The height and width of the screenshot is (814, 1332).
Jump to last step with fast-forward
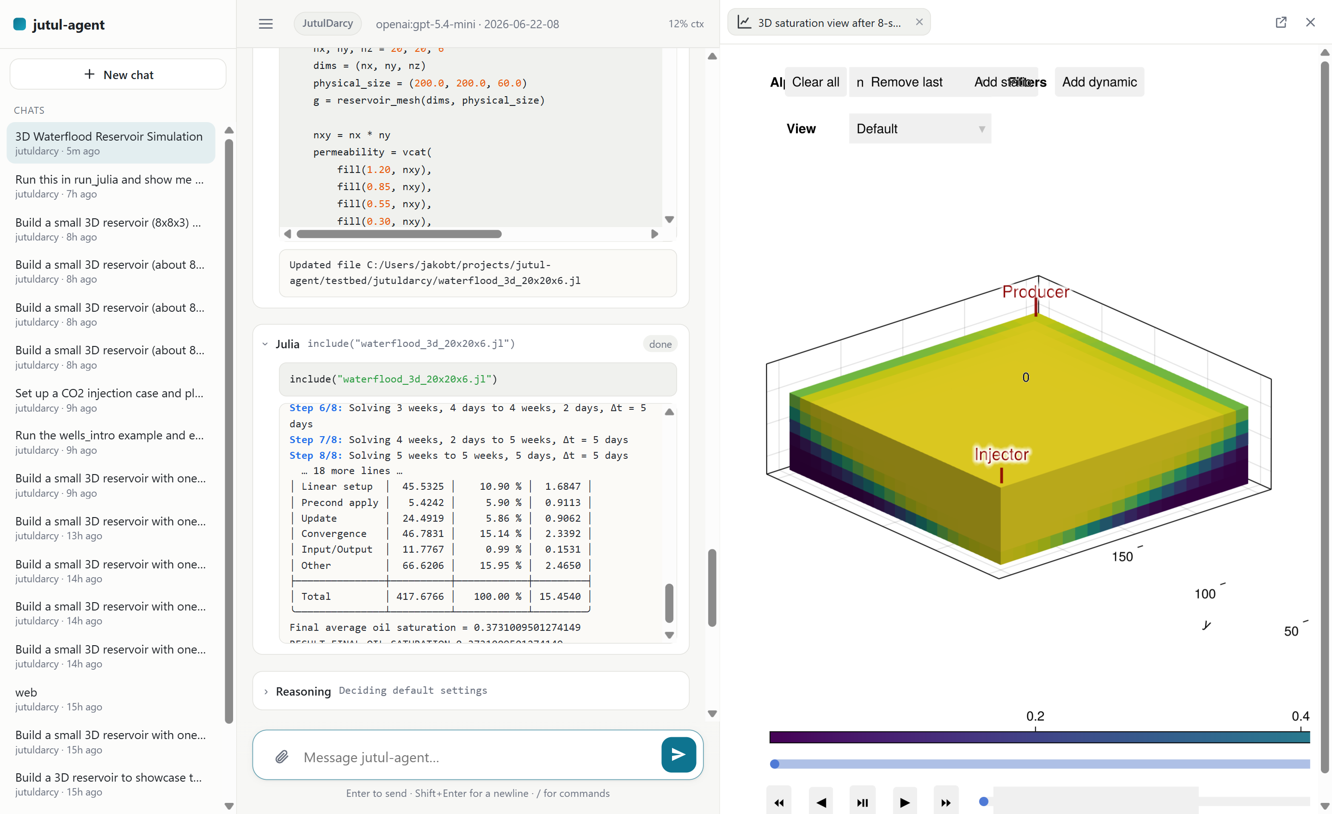pyautogui.click(x=946, y=802)
